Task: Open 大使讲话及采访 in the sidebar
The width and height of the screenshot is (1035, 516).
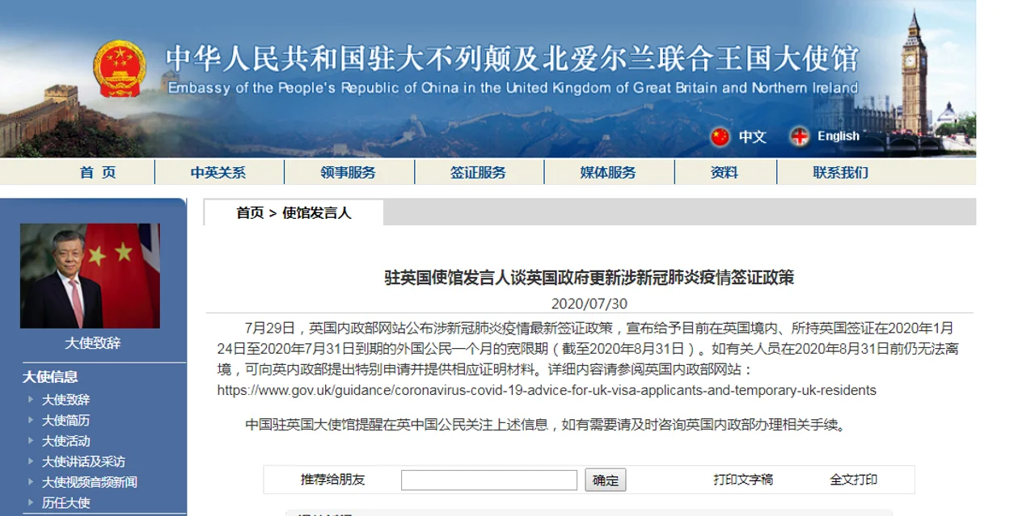Action: [83, 461]
